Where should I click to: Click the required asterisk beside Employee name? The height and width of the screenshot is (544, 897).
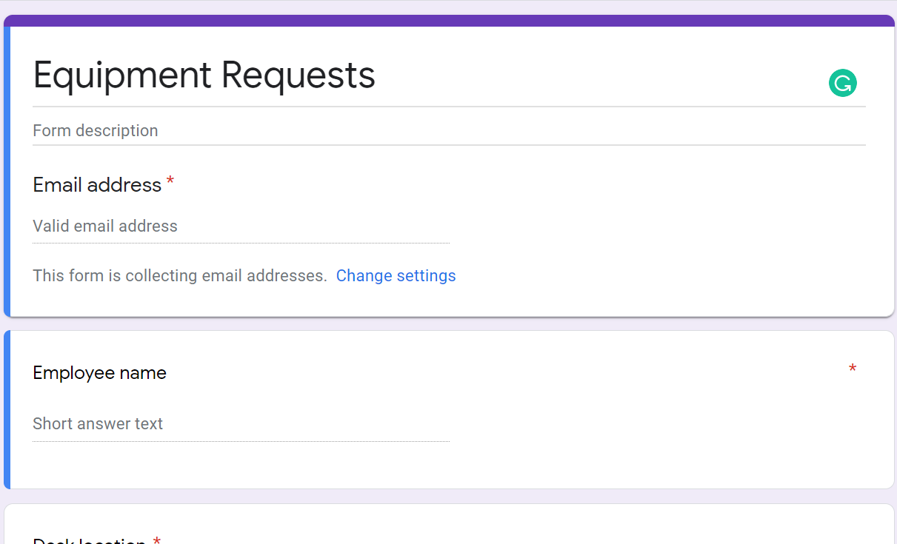(853, 368)
